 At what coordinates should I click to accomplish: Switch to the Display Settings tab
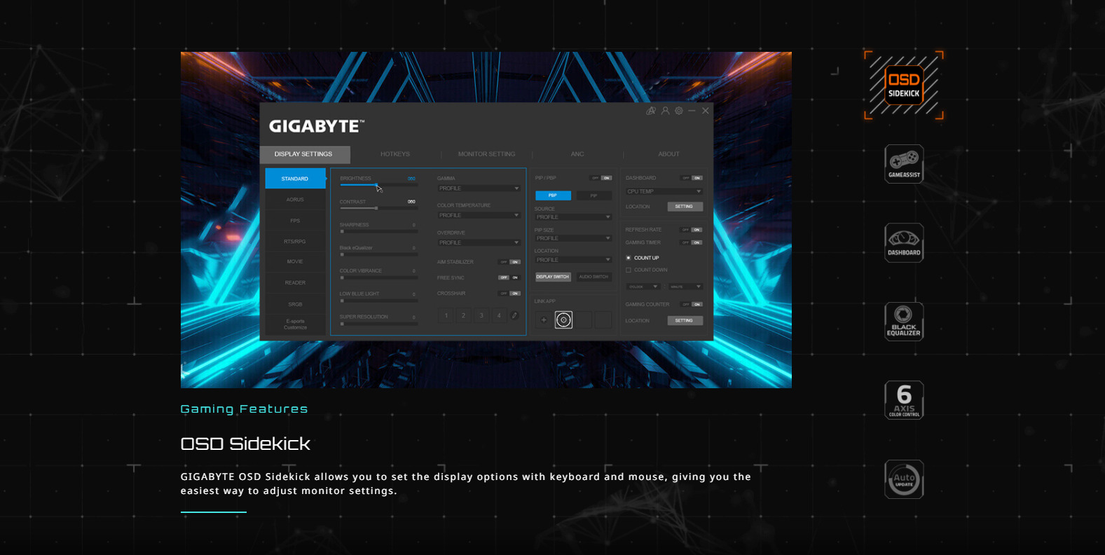point(304,154)
